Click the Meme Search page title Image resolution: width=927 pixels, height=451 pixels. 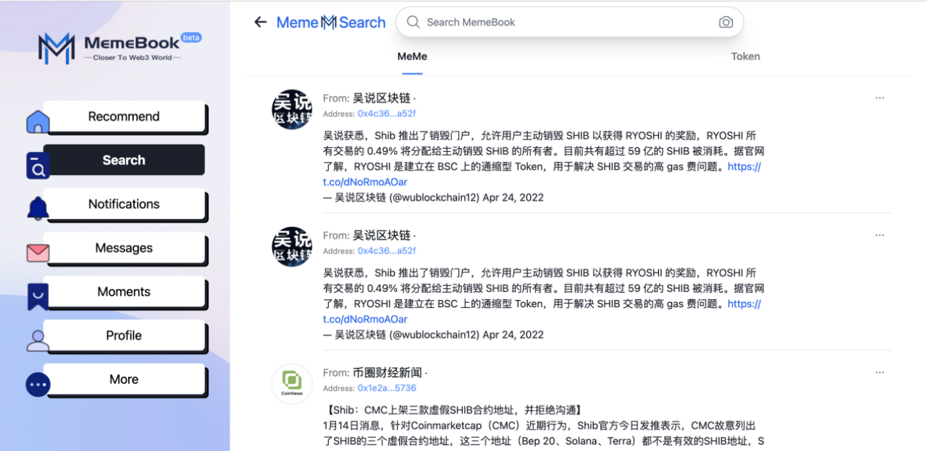pyautogui.click(x=331, y=22)
